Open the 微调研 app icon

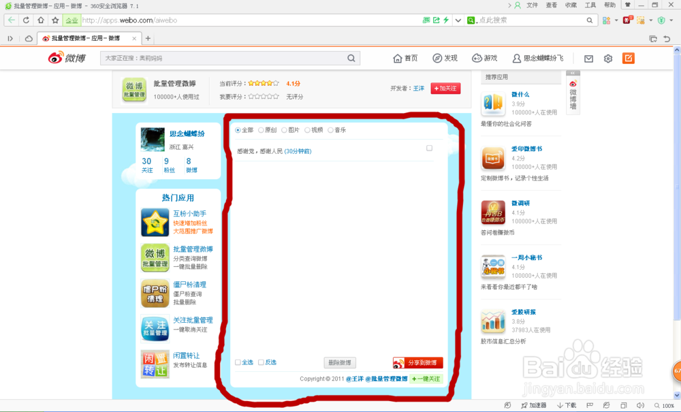(x=493, y=212)
